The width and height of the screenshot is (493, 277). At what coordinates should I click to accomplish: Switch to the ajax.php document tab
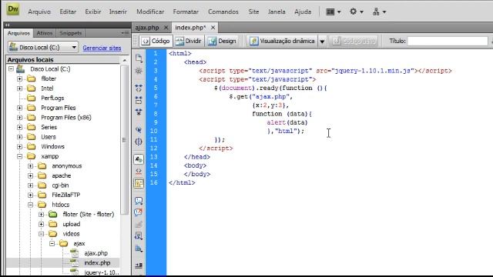tap(147, 28)
